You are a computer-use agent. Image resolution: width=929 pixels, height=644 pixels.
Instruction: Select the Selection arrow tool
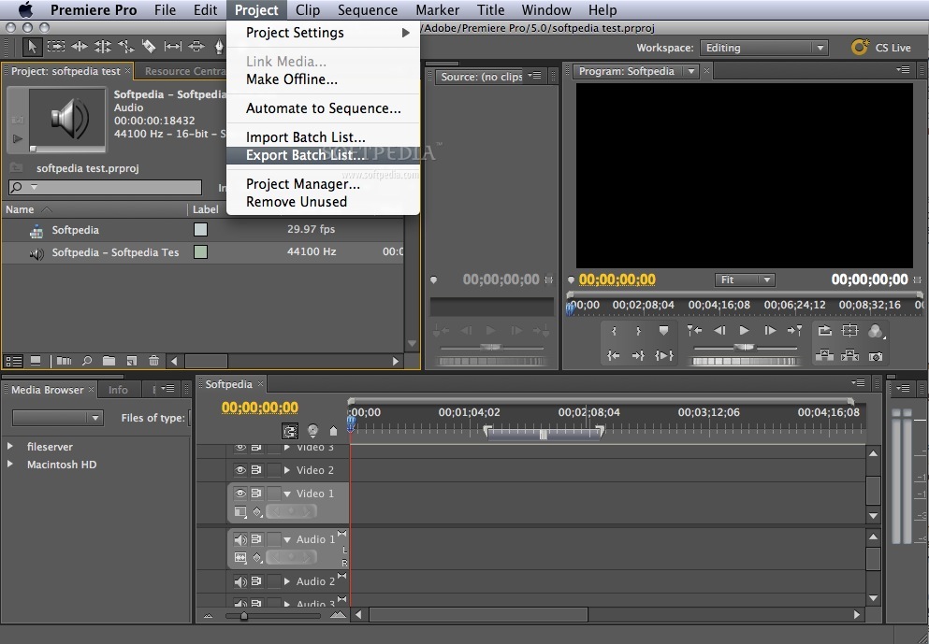(32, 46)
